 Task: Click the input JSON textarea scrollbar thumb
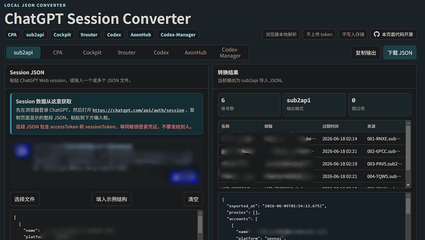pyautogui.click(x=200, y=224)
